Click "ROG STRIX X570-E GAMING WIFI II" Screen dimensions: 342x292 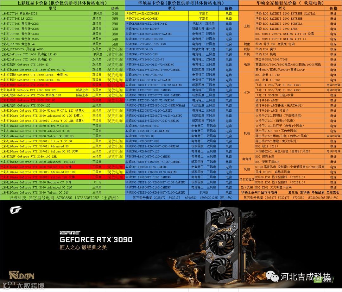pos(290,39)
